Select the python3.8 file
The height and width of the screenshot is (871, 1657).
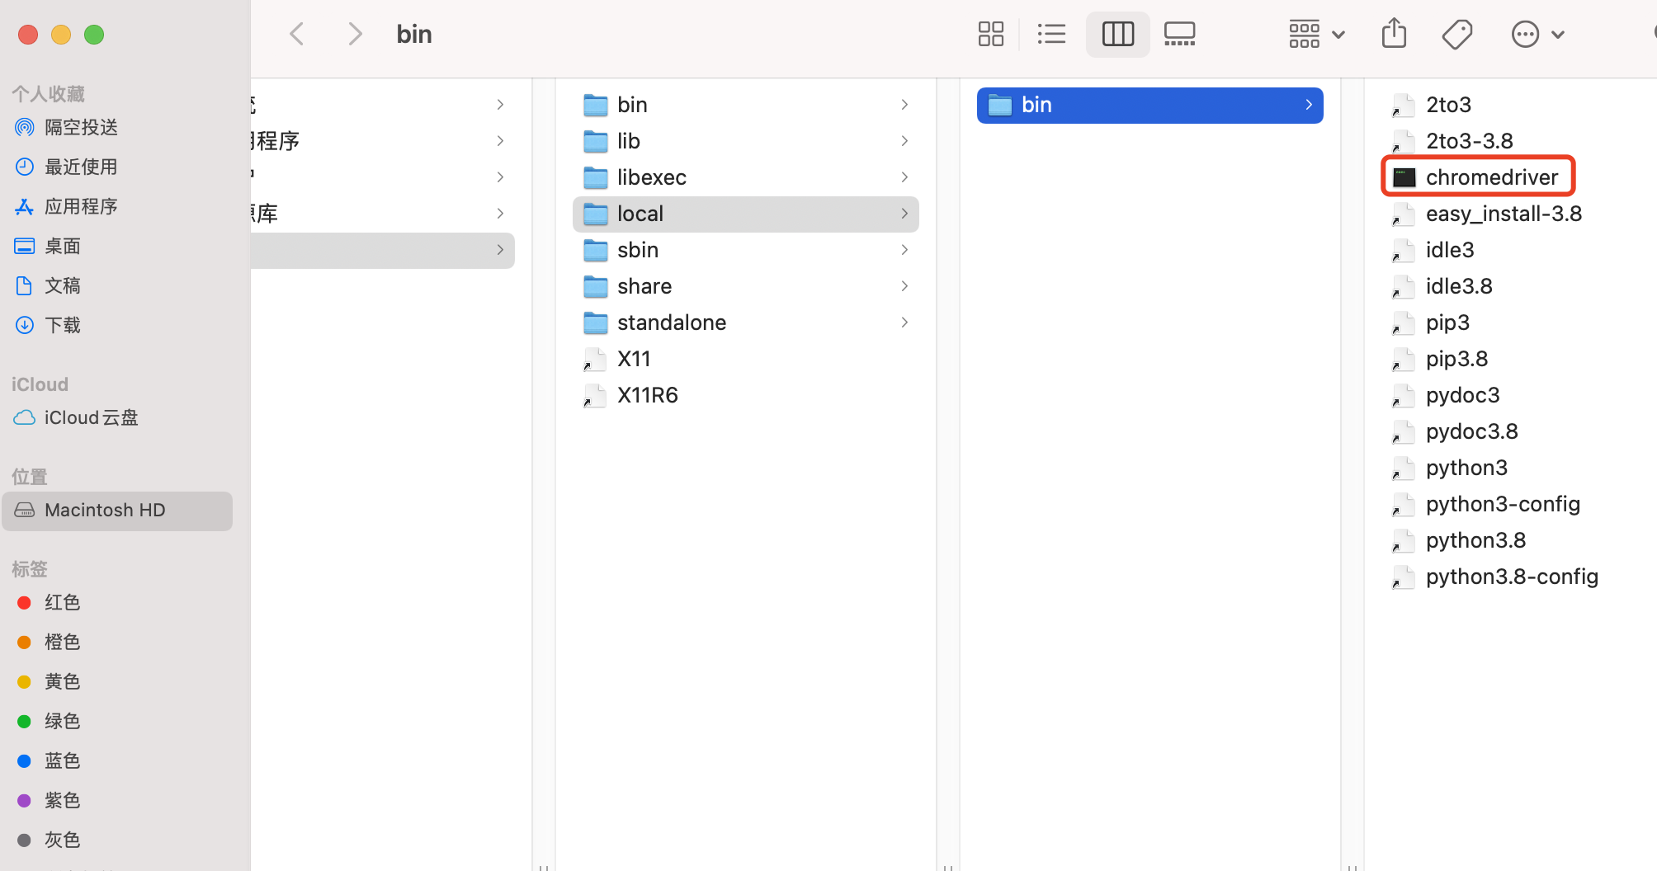[1475, 540]
